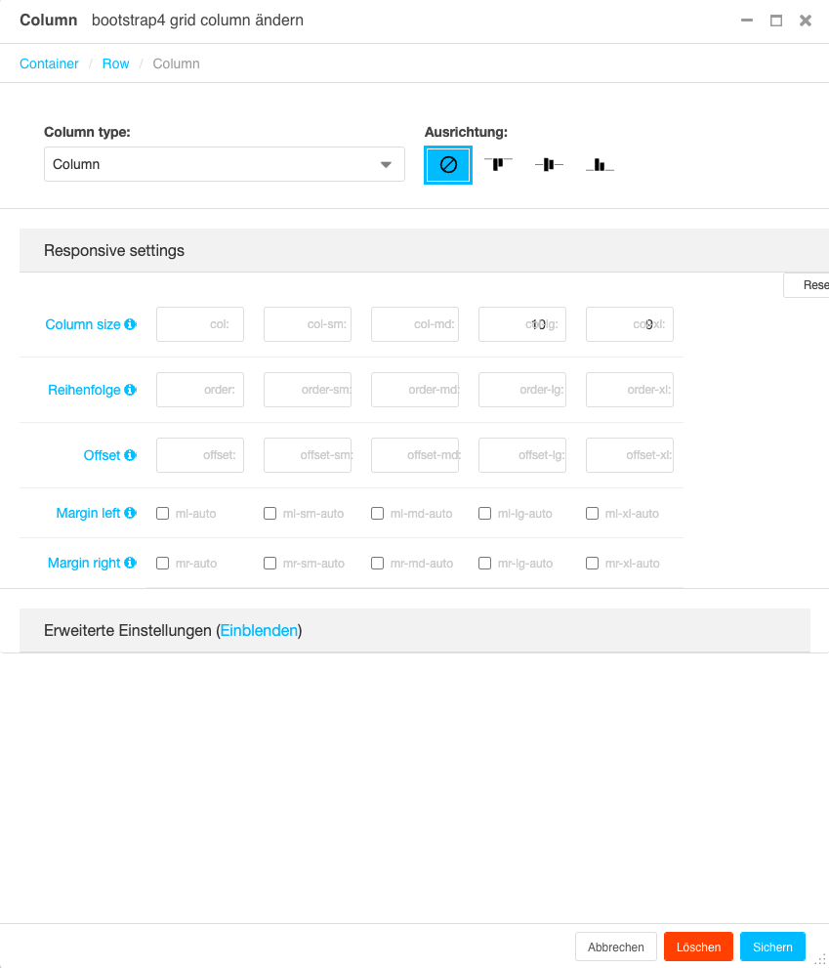Click the offset-lg input field
The width and height of the screenshot is (829, 968).
[522, 455]
